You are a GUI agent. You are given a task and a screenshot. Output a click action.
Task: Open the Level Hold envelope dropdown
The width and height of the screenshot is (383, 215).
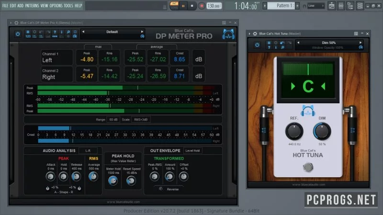pyautogui.click(x=192, y=150)
